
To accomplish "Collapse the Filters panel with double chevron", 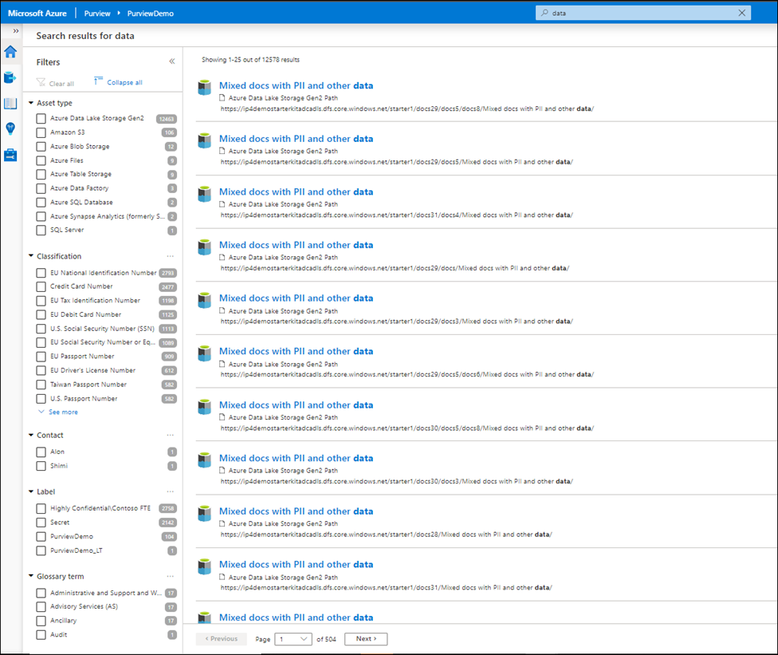I will click(171, 61).
